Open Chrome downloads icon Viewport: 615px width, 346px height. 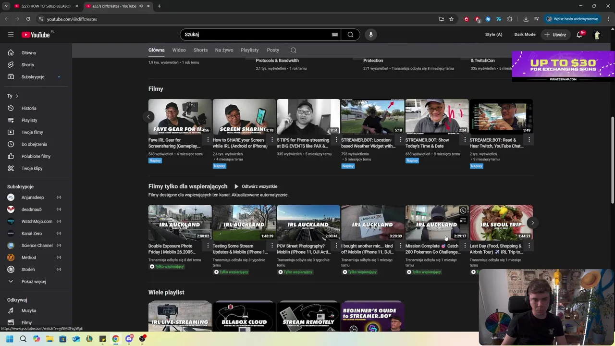[x=526, y=19]
